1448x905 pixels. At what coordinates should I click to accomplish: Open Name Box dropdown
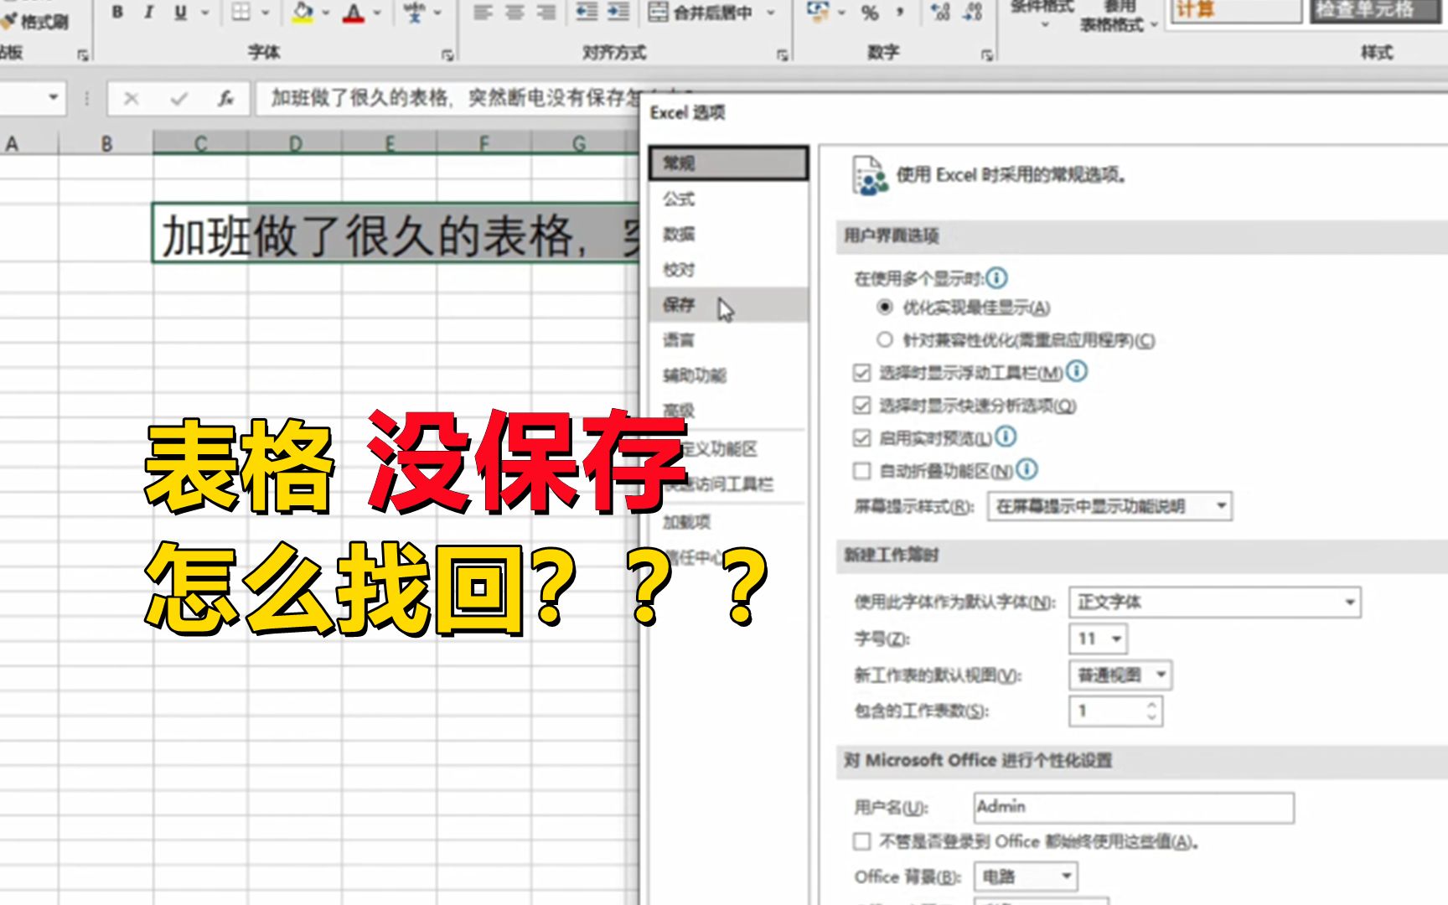coord(53,98)
